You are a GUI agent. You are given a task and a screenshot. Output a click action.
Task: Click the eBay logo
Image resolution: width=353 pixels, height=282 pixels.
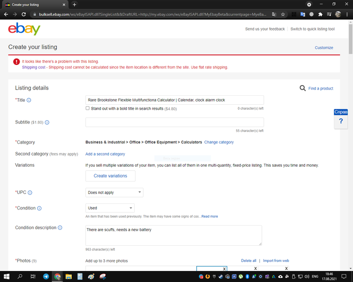point(24,29)
